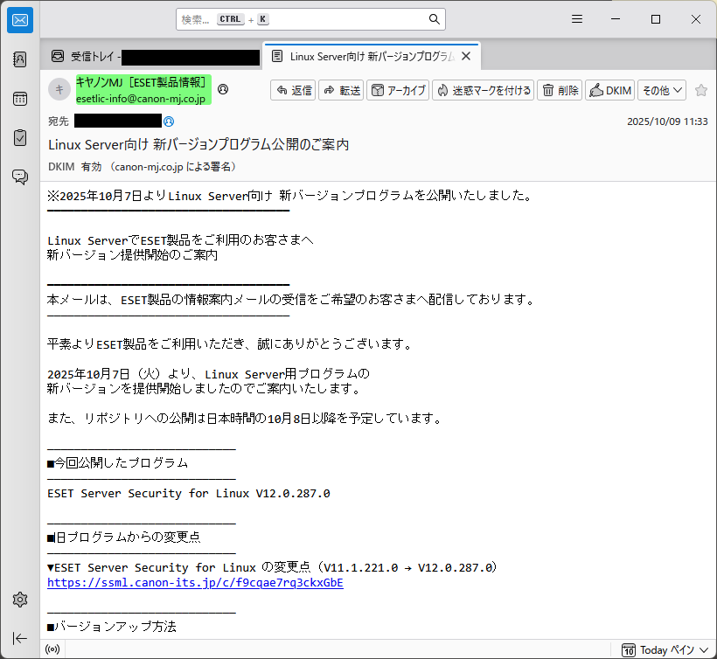Screen dimensions: 717x659
Task: Delete message with 削除 button
Action: tap(560, 90)
